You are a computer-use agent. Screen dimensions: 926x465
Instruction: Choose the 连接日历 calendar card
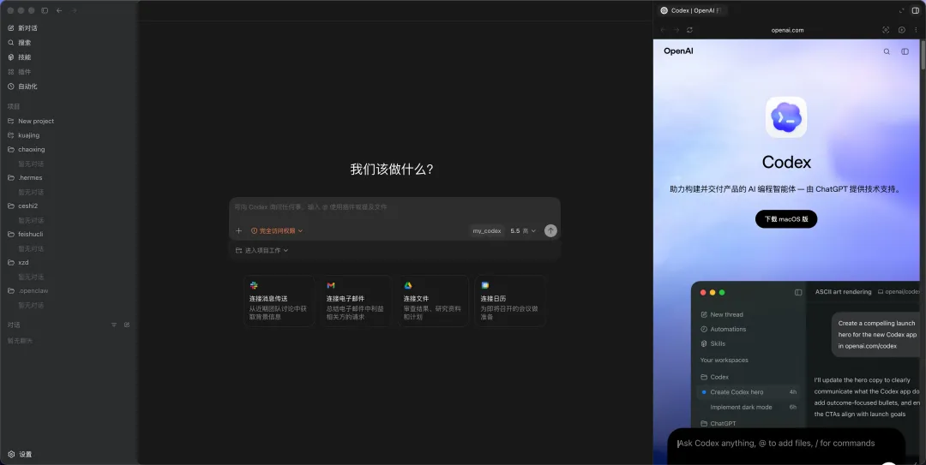click(x=509, y=301)
